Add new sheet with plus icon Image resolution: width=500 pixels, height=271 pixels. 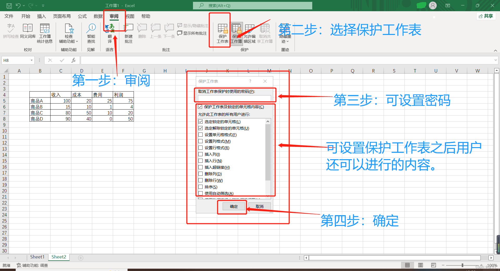click(x=81, y=258)
